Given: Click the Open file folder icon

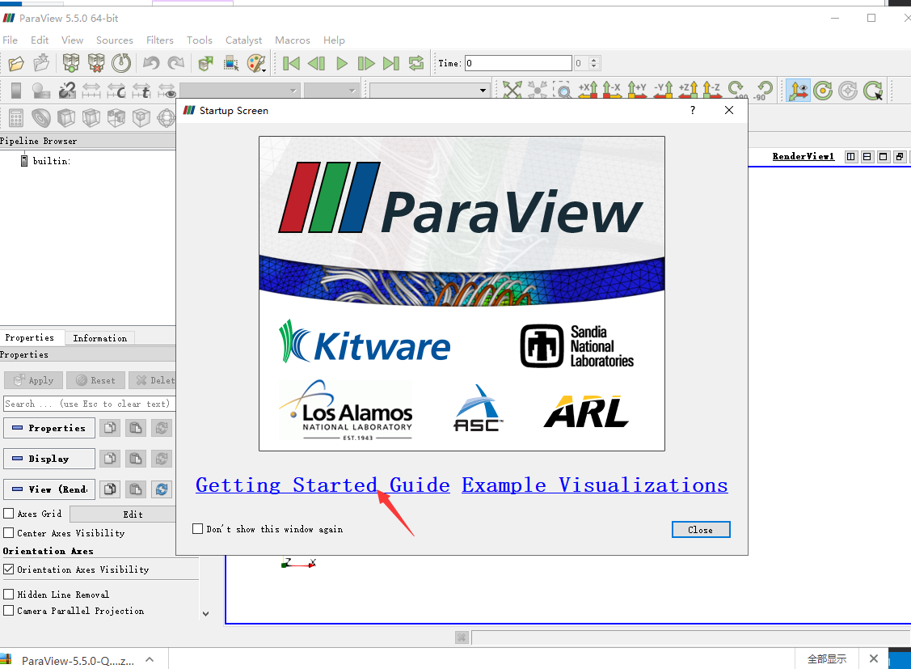Looking at the screenshot, I should [16, 63].
